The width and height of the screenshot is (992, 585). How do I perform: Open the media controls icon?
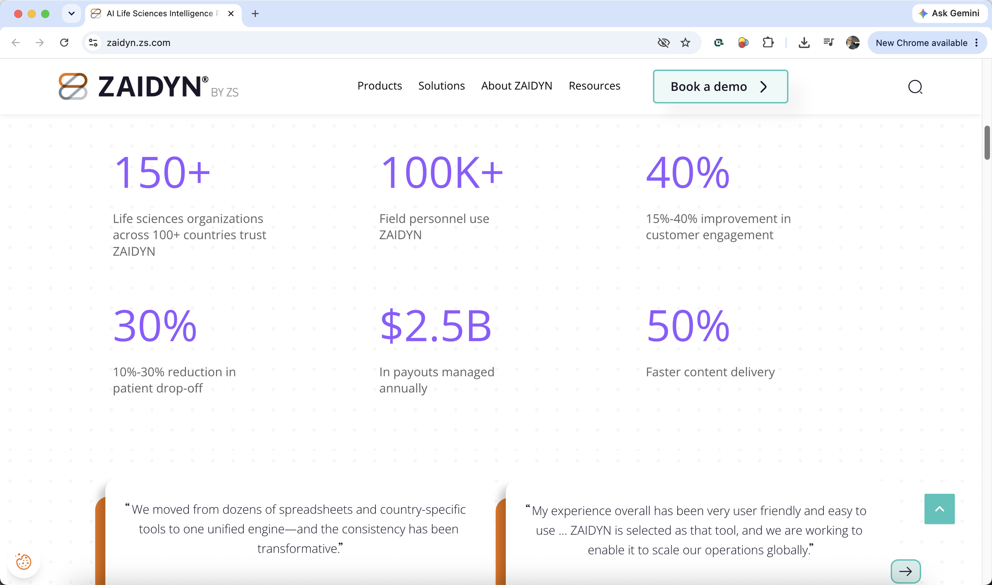click(828, 42)
